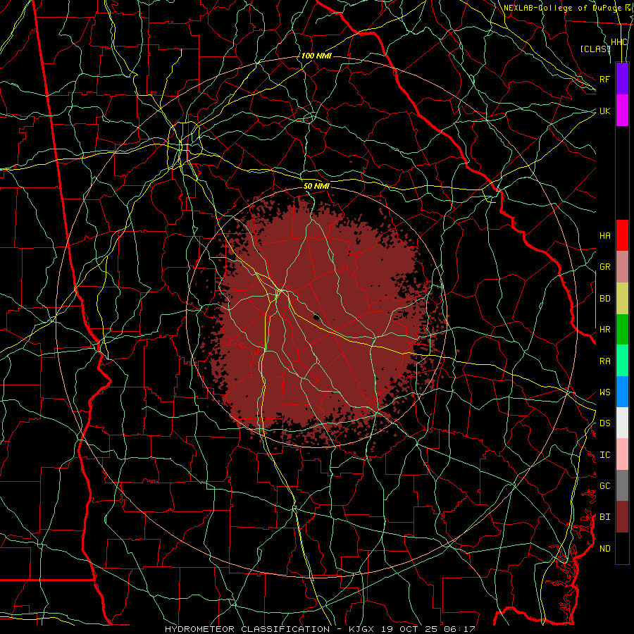
Task: Click the IC legend label
Action: [605, 455]
